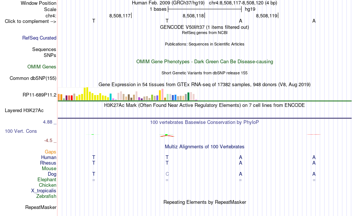This screenshot has width=352, height=216.
Task: Open the RepeatMasker track label
Action: [41, 207]
